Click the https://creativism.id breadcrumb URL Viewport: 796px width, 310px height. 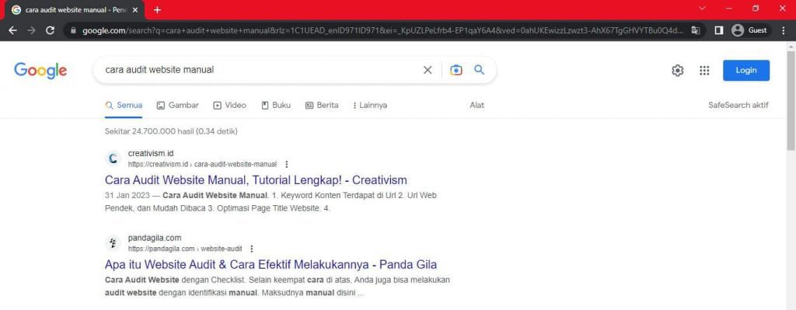click(x=203, y=165)
